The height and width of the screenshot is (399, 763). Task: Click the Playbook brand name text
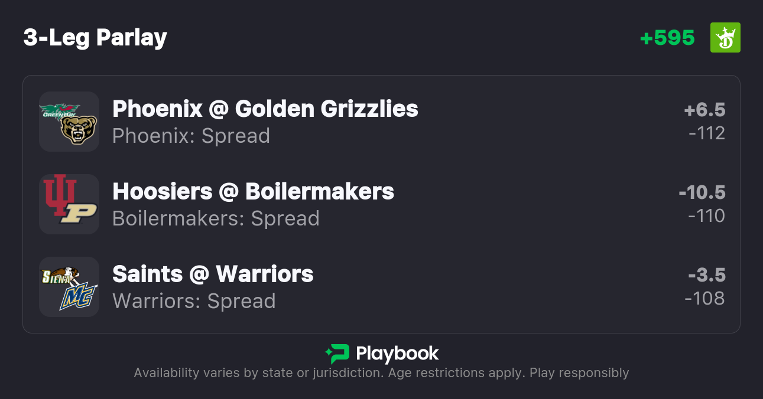point(397,354)
